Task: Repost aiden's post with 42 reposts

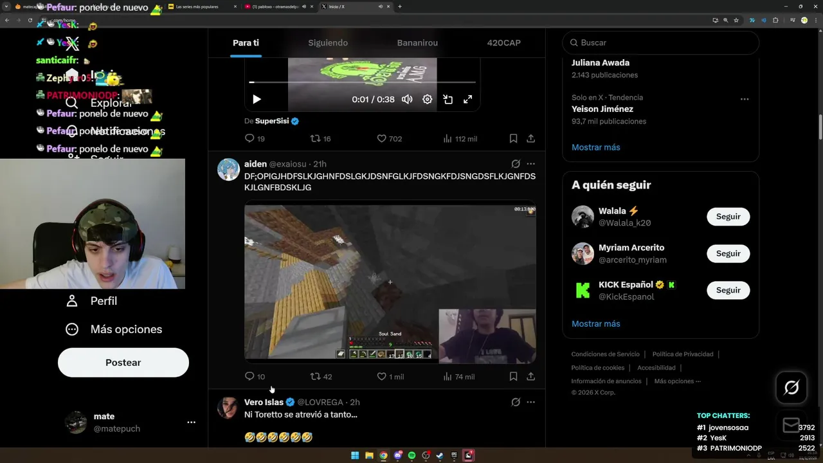Action: pyautogui.click(x=321, y=376)
